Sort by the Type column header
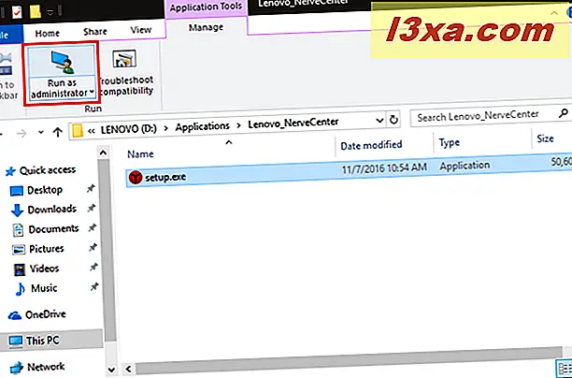This screenshot has height=378, width=572. [x=449, y=143]
